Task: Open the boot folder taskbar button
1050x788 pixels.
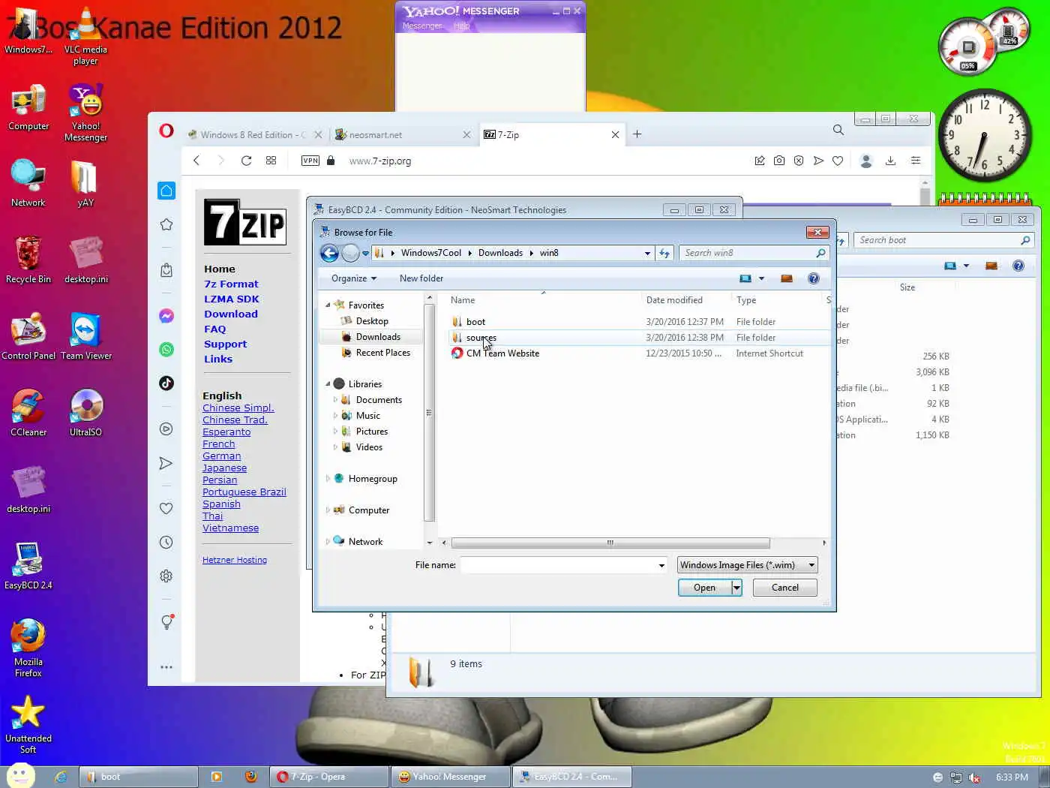Action: point(139,777)
